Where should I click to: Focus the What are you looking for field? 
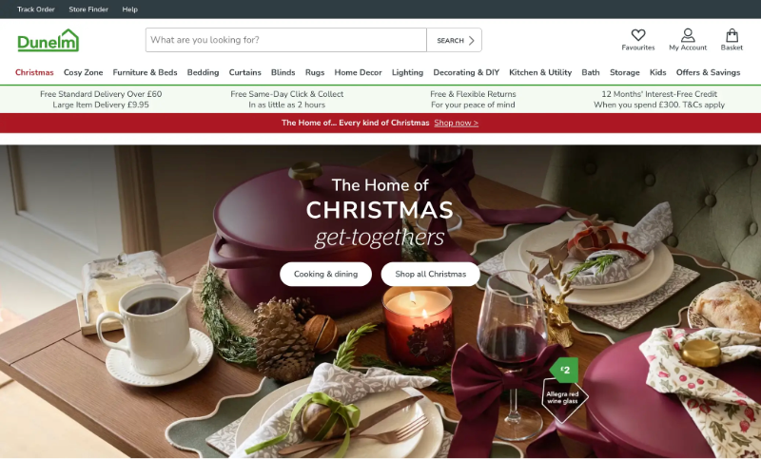coord(286,40)
